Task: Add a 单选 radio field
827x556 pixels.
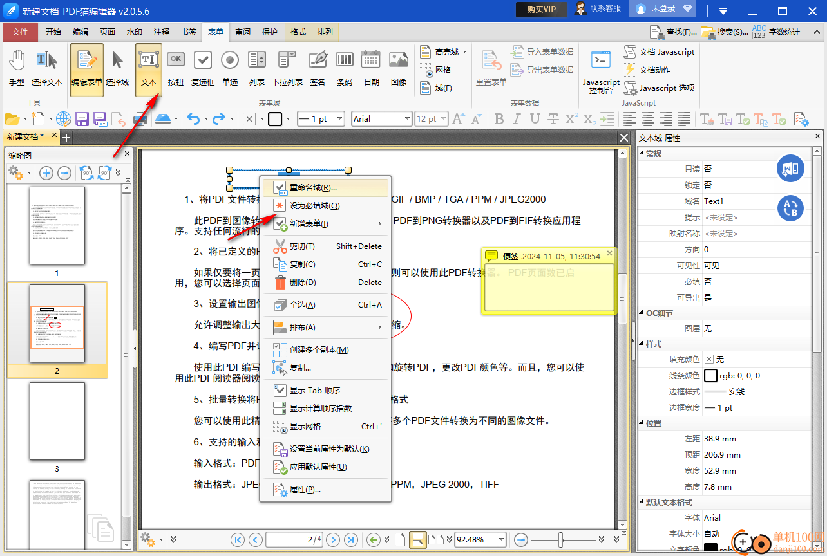Action: (230, 68)
